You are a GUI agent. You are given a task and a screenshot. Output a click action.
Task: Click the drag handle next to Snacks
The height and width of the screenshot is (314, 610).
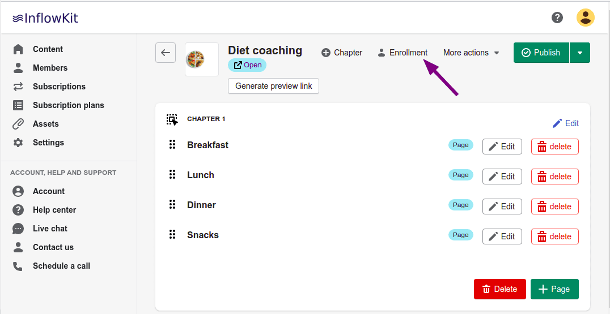(x=172, y=235)
